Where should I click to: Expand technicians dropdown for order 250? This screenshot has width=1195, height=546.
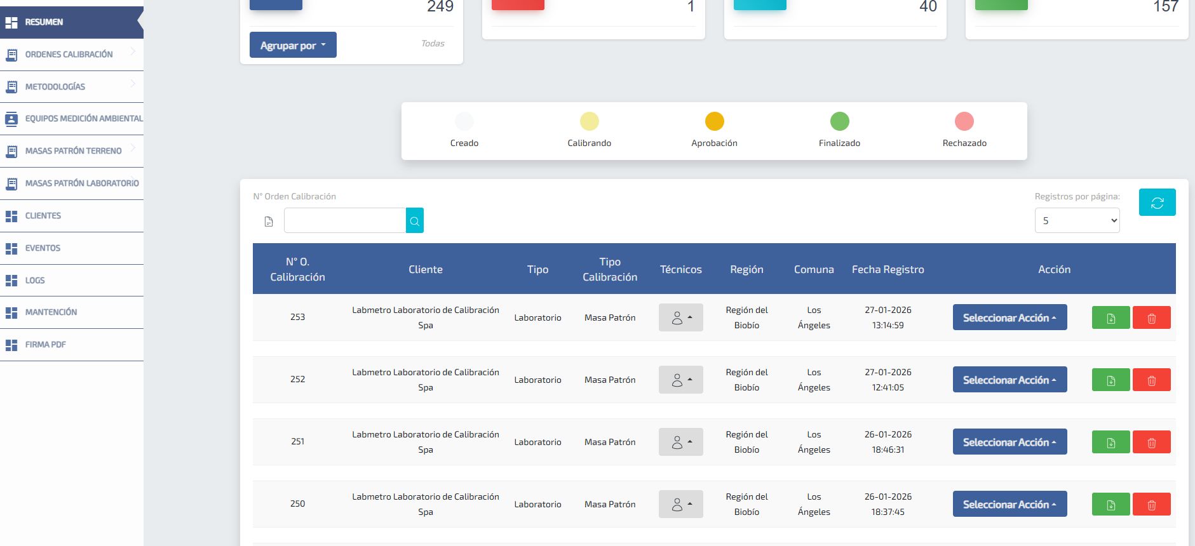pyautogui.click(x=680, y=504)
